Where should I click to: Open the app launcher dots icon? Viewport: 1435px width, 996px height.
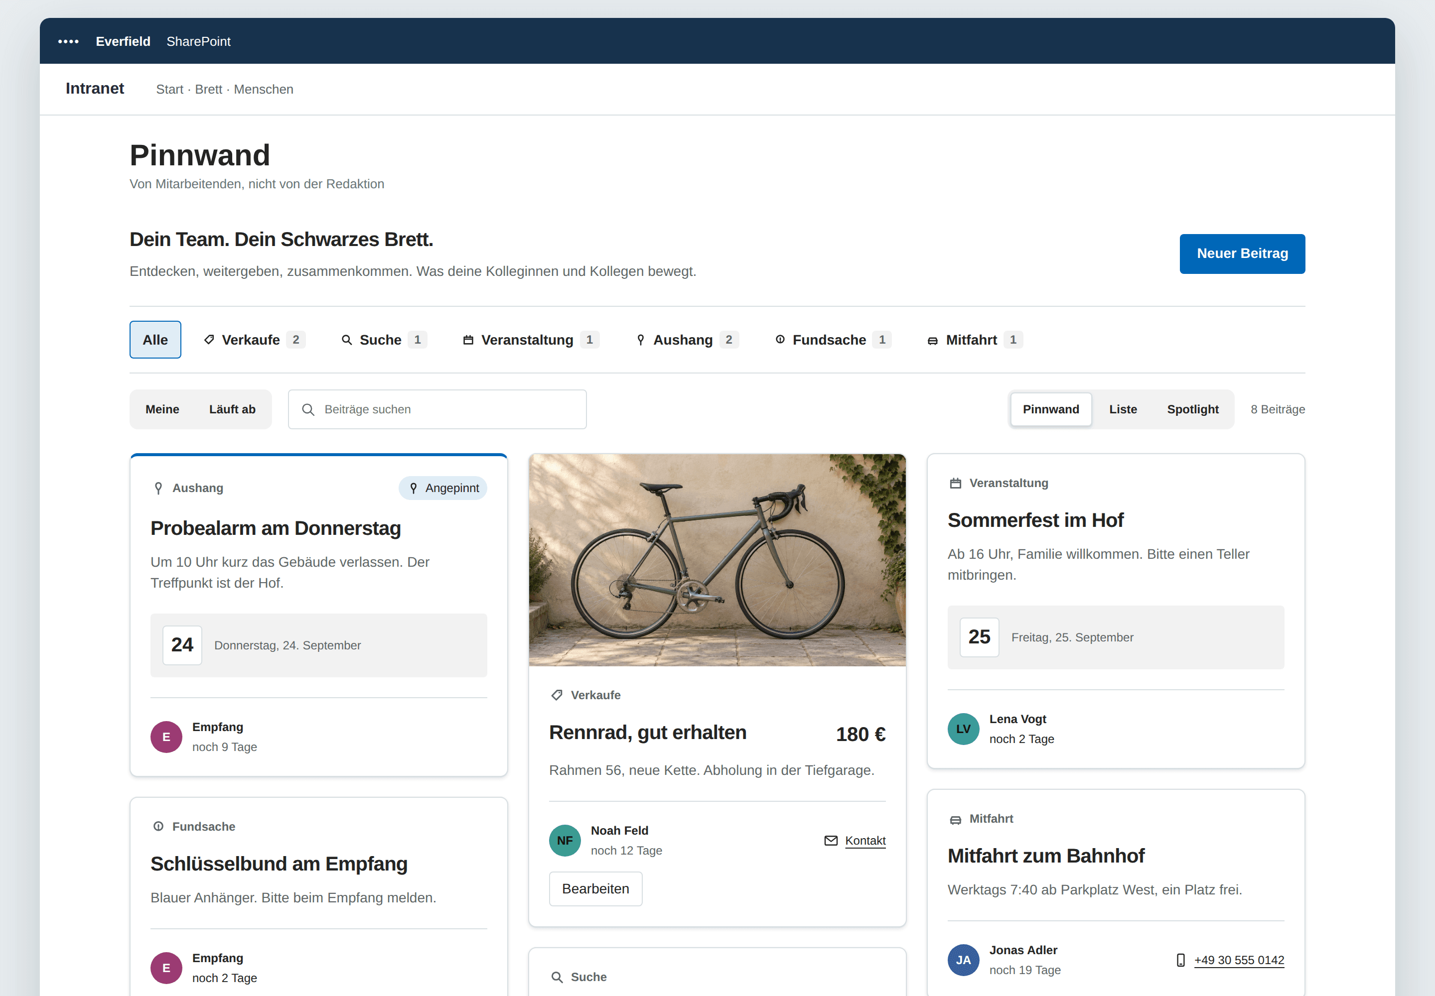[x=68, y=41]
